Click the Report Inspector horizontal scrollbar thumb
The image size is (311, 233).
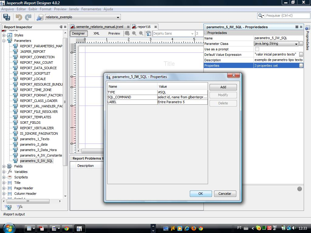pos(28,201)
